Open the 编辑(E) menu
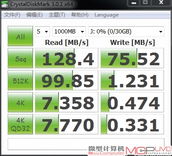Screen dimensions: 172x156 (x=34, y=15)
